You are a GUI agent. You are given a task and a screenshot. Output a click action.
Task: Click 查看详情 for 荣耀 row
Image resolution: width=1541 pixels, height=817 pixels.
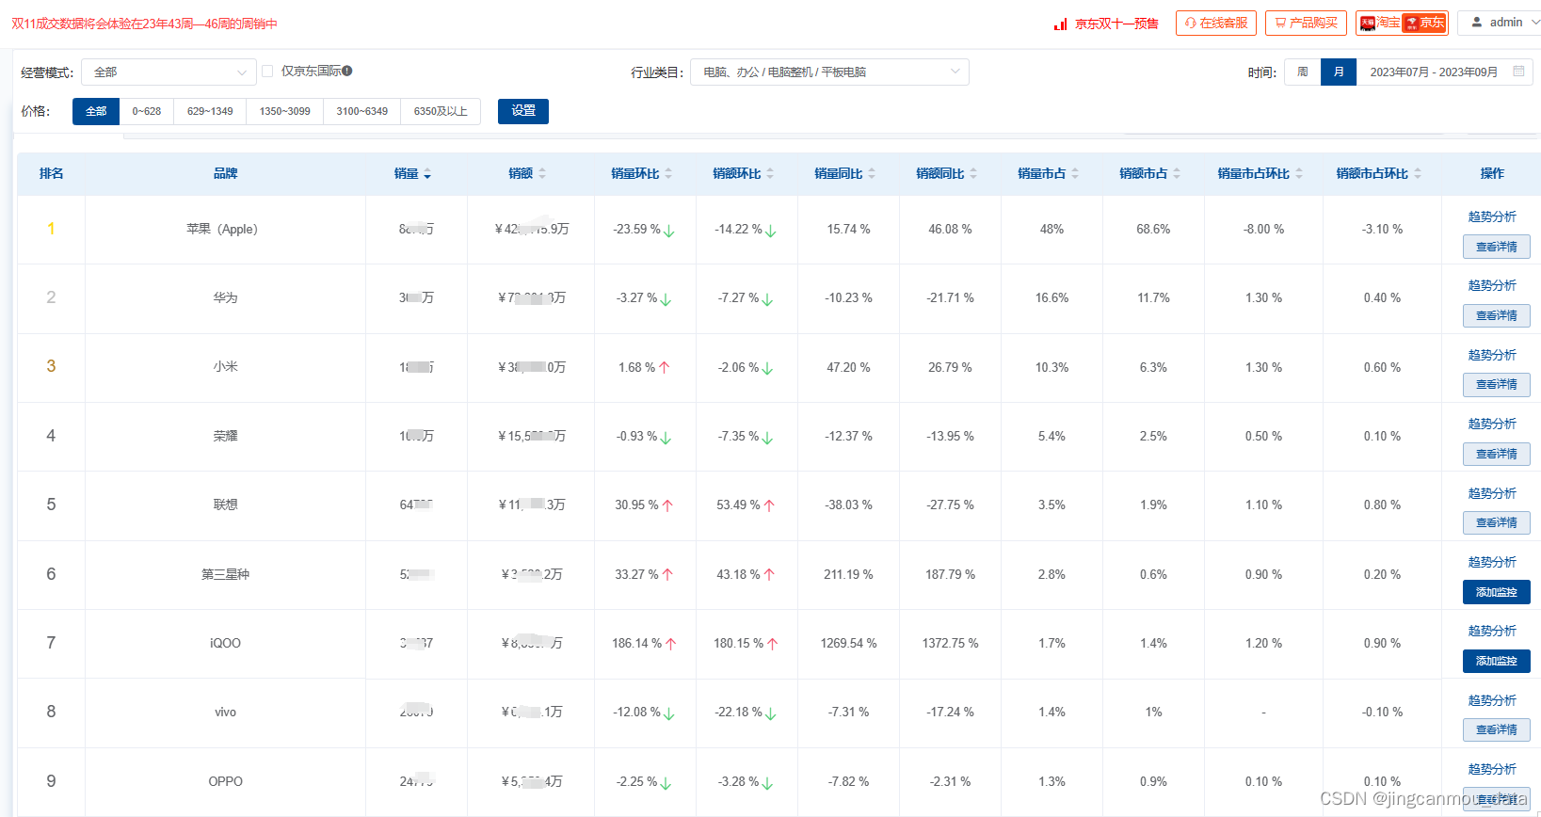(x=1497, y=454)
